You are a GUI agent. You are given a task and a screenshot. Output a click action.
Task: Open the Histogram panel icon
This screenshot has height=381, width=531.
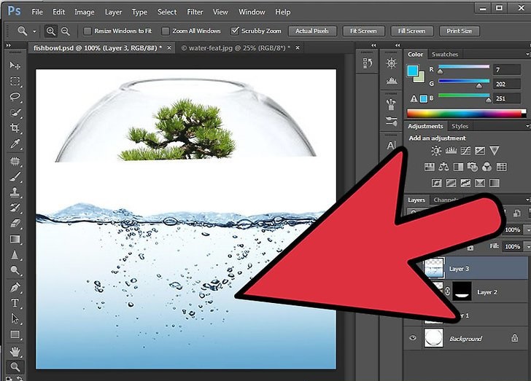391,81
